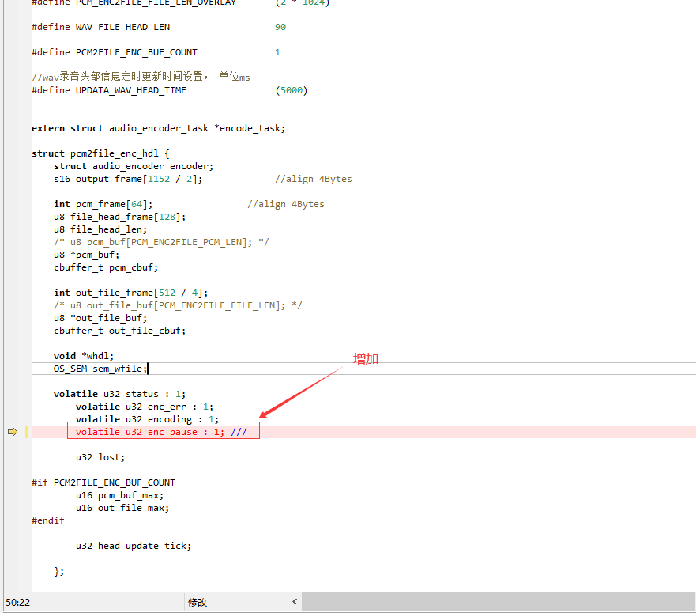
Task: Click the commented 'u8 pcm_buf[PCM_ENC2FILE_PCM_LEN]' line
Action: tap(161, 242)
